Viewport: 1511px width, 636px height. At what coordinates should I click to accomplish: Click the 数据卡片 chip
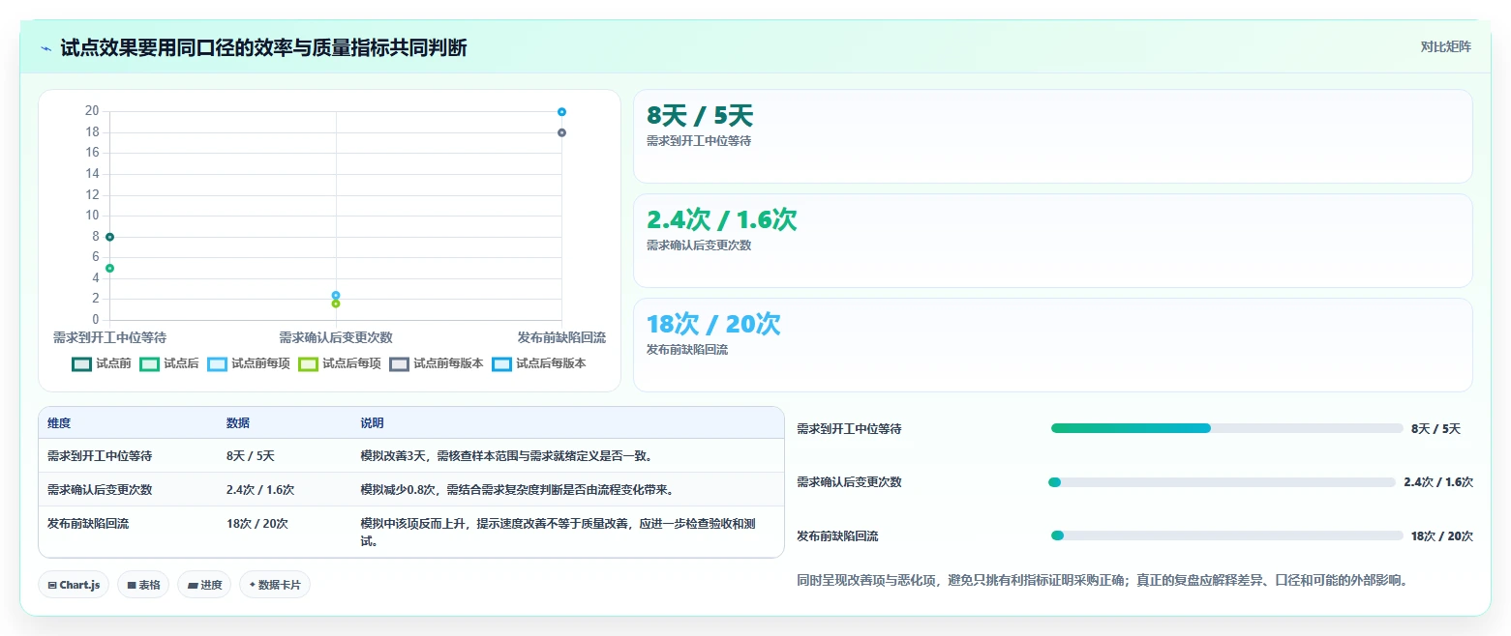pyautogui.click(x=275, y=585)
